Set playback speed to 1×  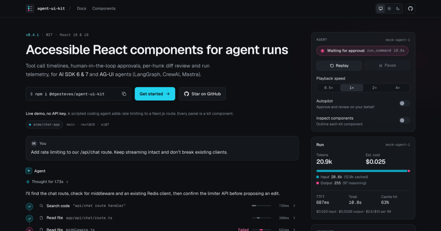tap(352, 88)
